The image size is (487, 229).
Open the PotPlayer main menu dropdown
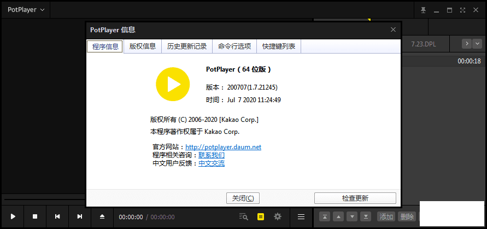(x=26, y=10)
